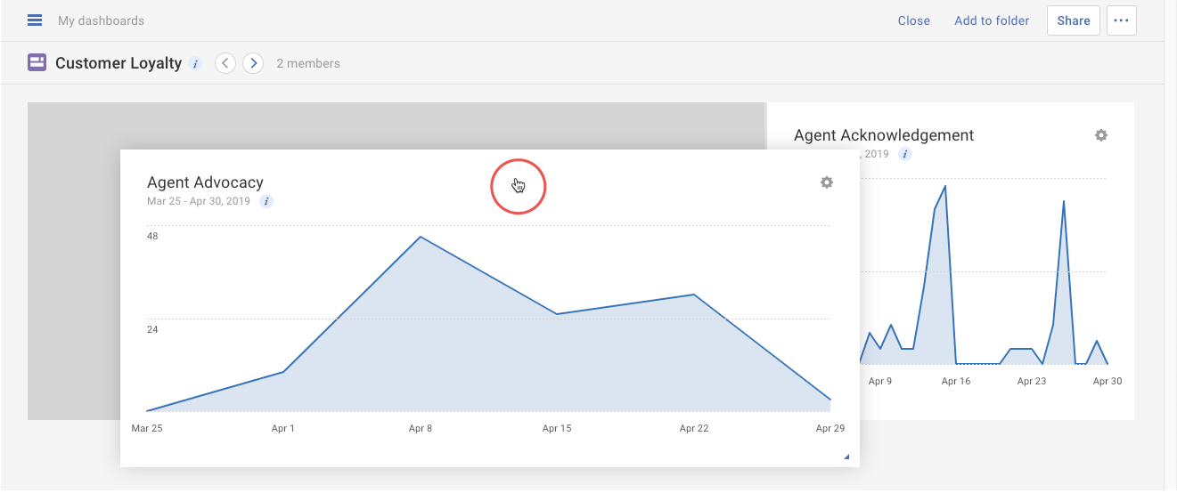Click My dashboards breadcrumb
Image resolution: width=1177 pixels, height=493 pixels.
click(101, 20)
